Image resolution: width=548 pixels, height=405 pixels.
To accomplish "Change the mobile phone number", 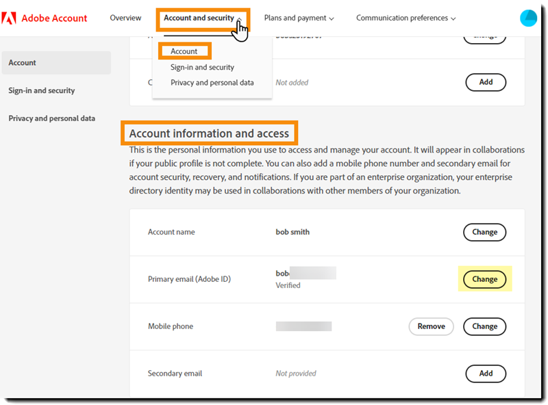I will coord(484,326).
